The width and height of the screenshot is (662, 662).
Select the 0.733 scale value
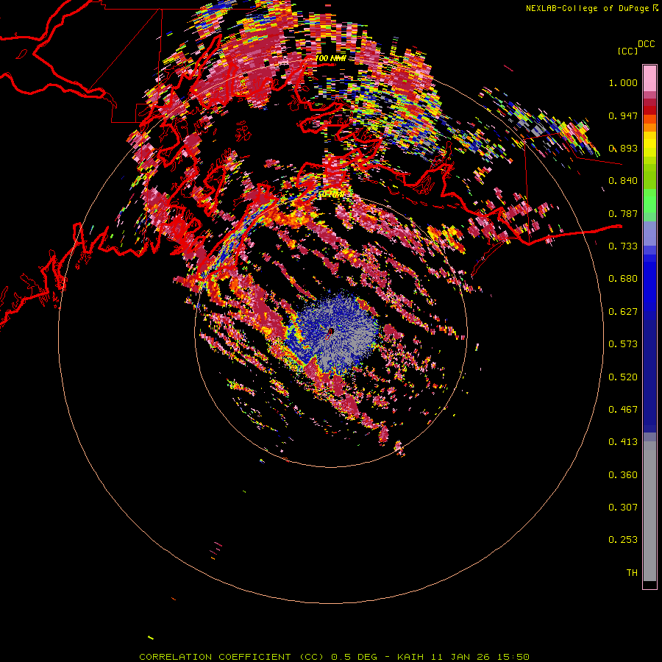[x=623, y=246]
